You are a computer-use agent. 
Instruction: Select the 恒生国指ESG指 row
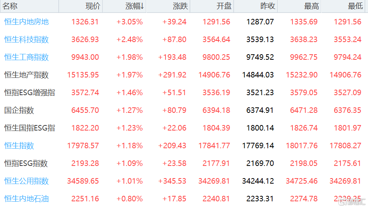(x=29, y=128)
